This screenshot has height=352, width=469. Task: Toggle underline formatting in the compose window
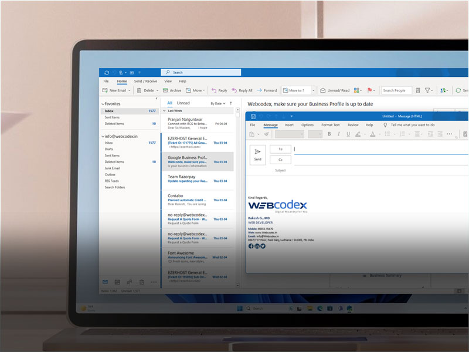[x=348, y=134]
